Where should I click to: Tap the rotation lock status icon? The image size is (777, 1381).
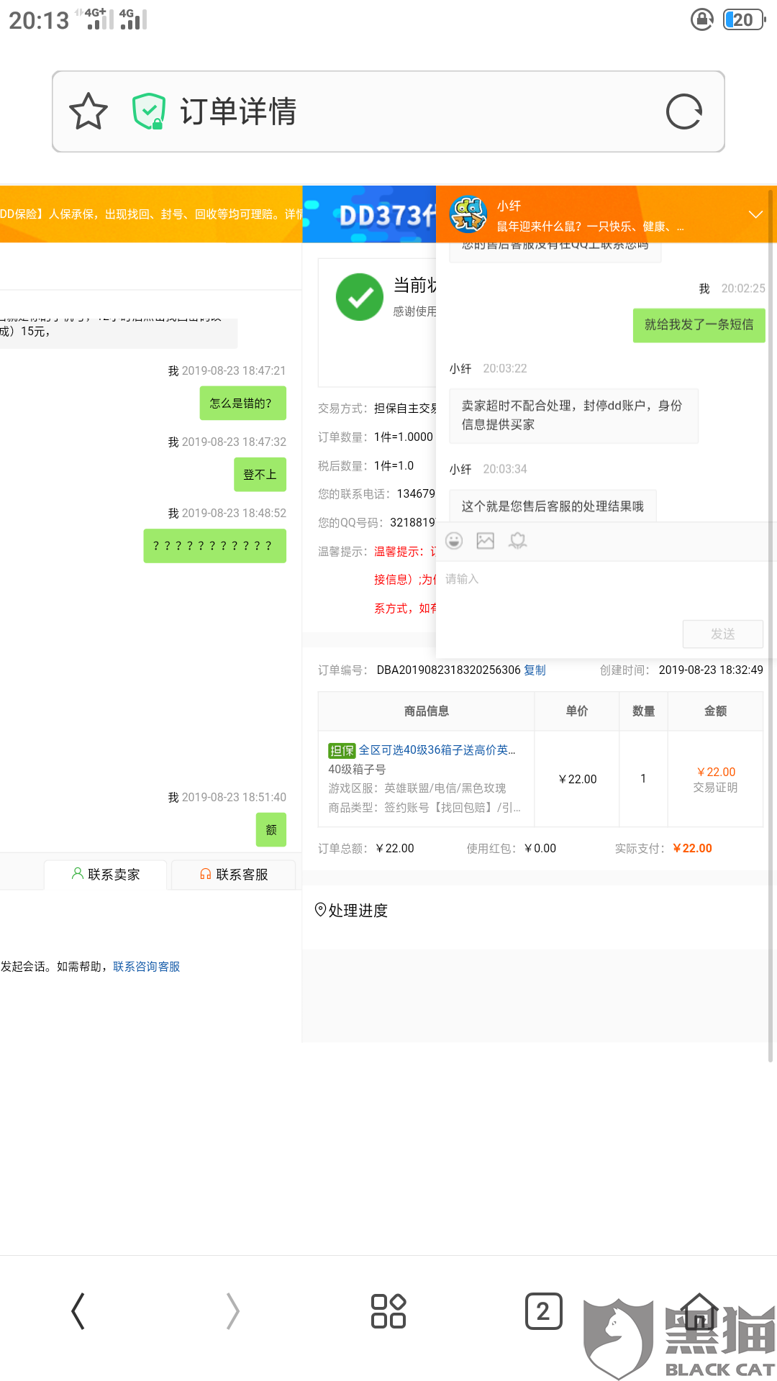702,19
